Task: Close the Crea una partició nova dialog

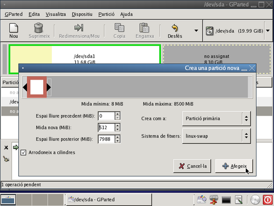Action: (x=252, y=68)
